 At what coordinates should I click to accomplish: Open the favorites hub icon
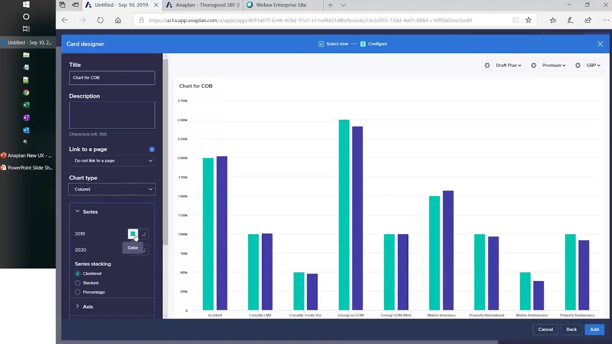point(553,20)
